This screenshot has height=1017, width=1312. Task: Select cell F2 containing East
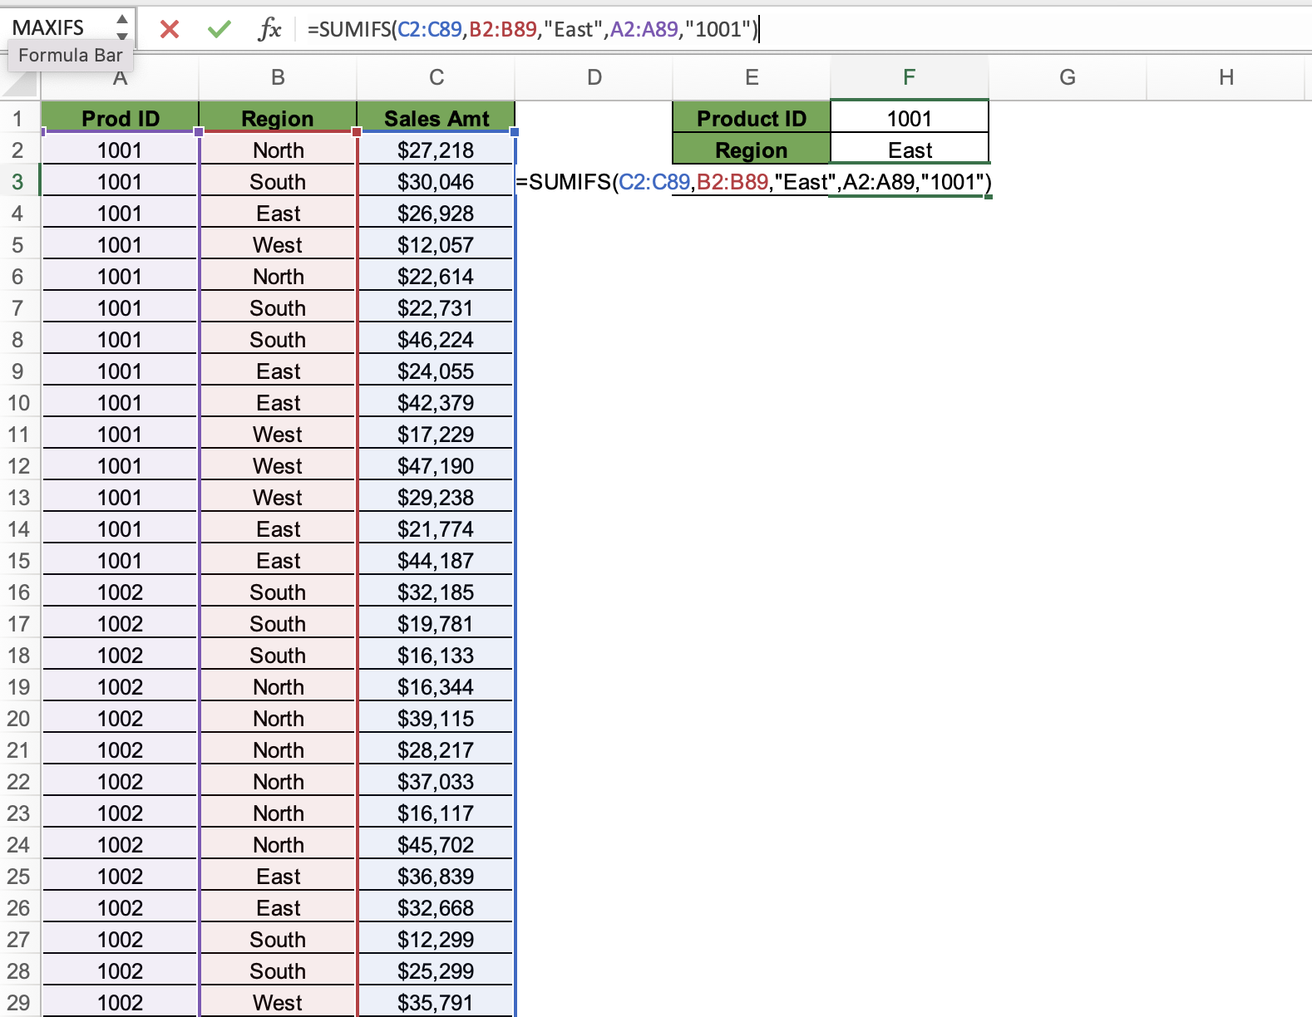tap(910, 150)
